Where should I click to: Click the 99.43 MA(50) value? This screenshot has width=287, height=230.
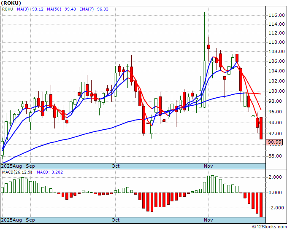[70, 9]
